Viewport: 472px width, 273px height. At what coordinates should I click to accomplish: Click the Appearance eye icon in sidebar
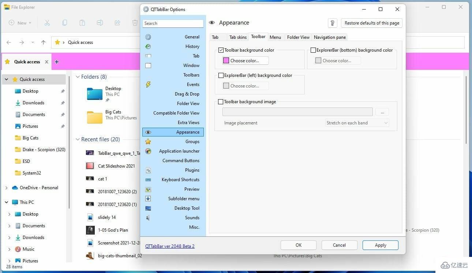(x=148, y=132)
